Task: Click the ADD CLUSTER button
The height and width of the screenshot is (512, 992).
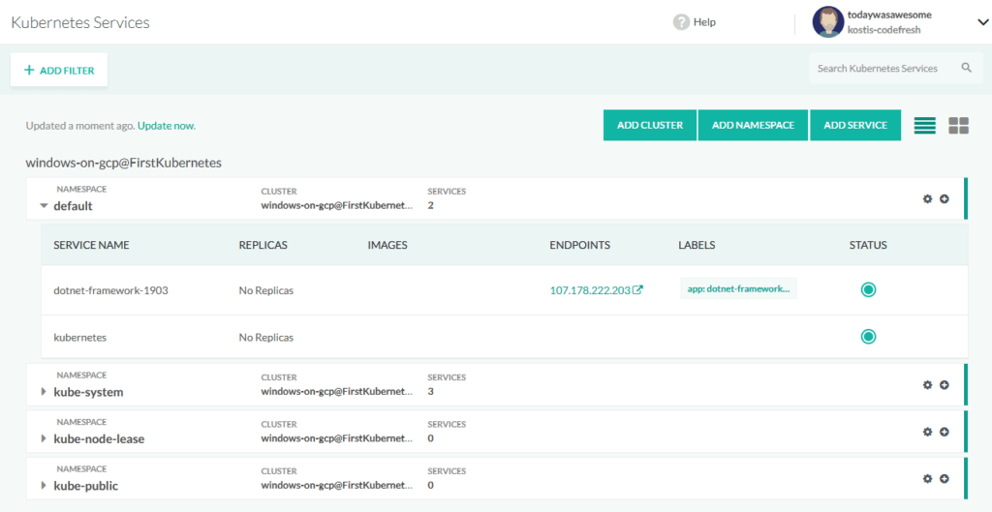Action: click(x=650, y=125)
